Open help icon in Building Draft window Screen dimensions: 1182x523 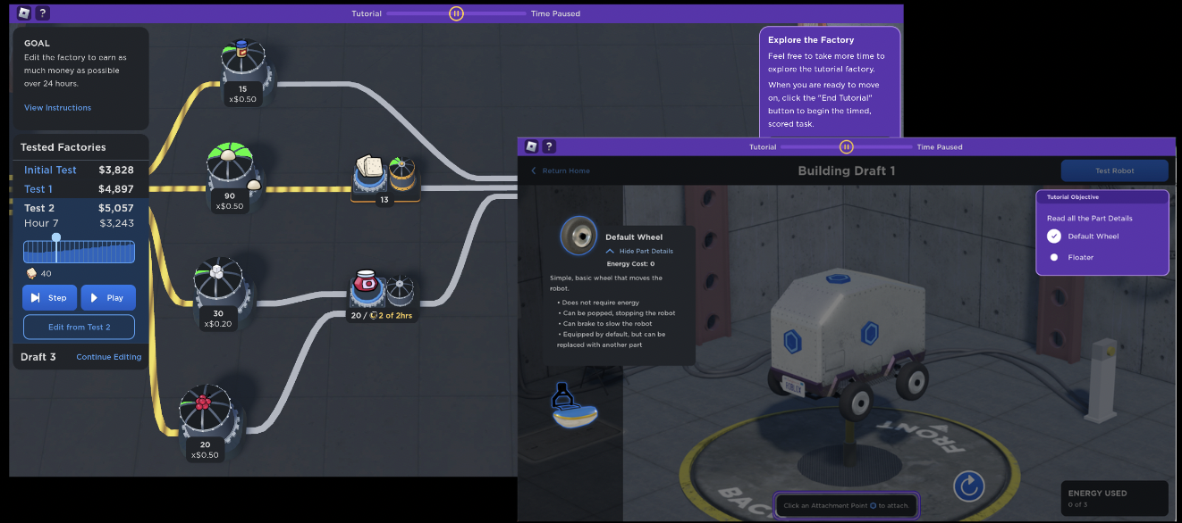[x=549, y=146]
